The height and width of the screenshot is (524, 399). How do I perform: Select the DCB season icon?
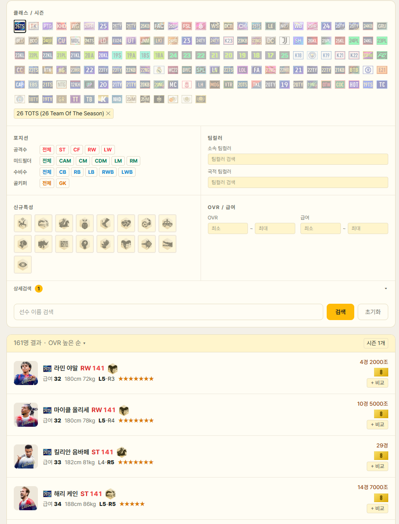coord(229,26)
